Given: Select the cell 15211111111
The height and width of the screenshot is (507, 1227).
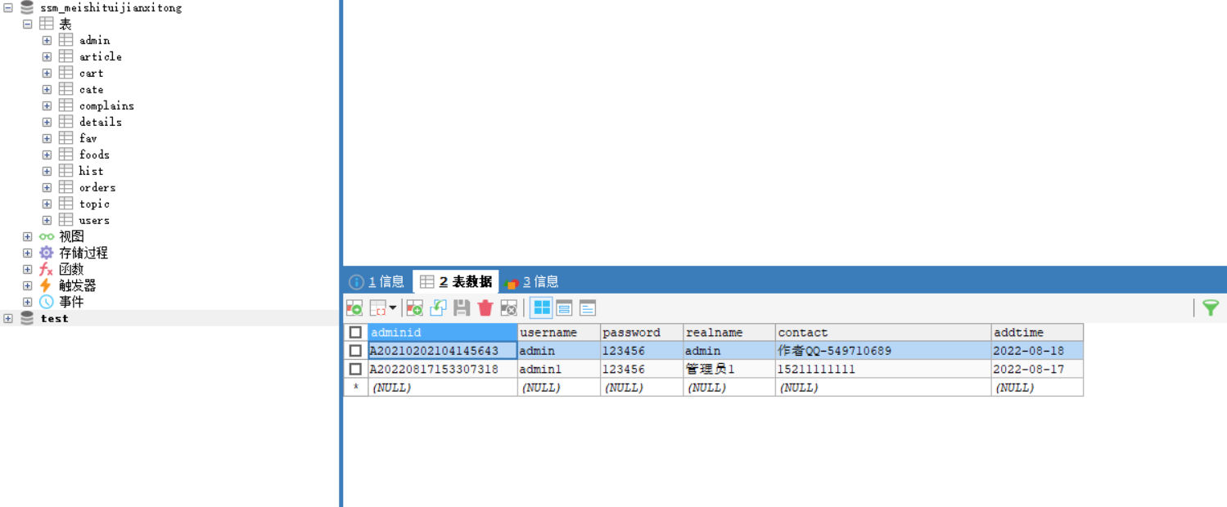Looking at the screenshot, I should click(x=883, y=369).
